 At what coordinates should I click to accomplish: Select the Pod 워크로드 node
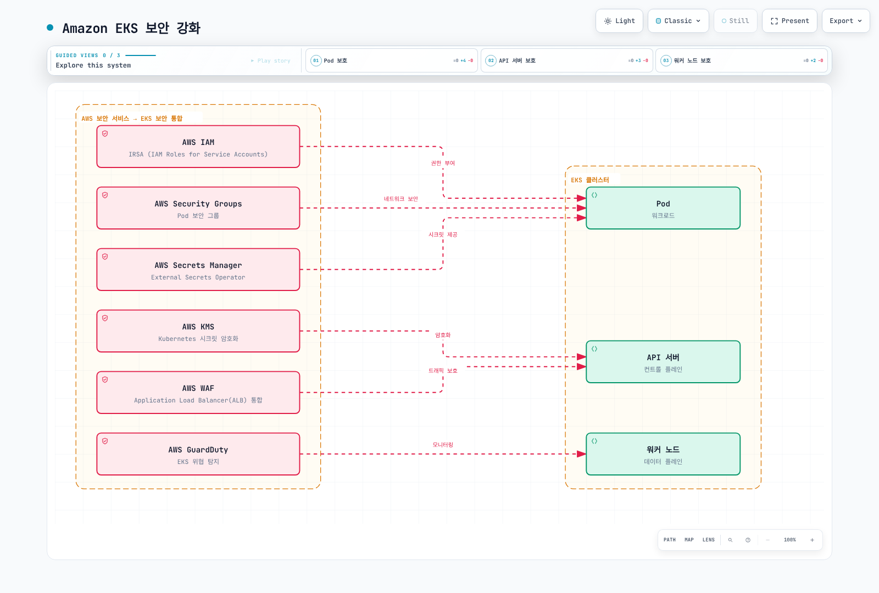663,208
